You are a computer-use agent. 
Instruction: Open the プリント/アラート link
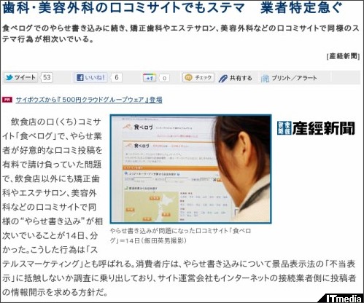coord(294,78)
